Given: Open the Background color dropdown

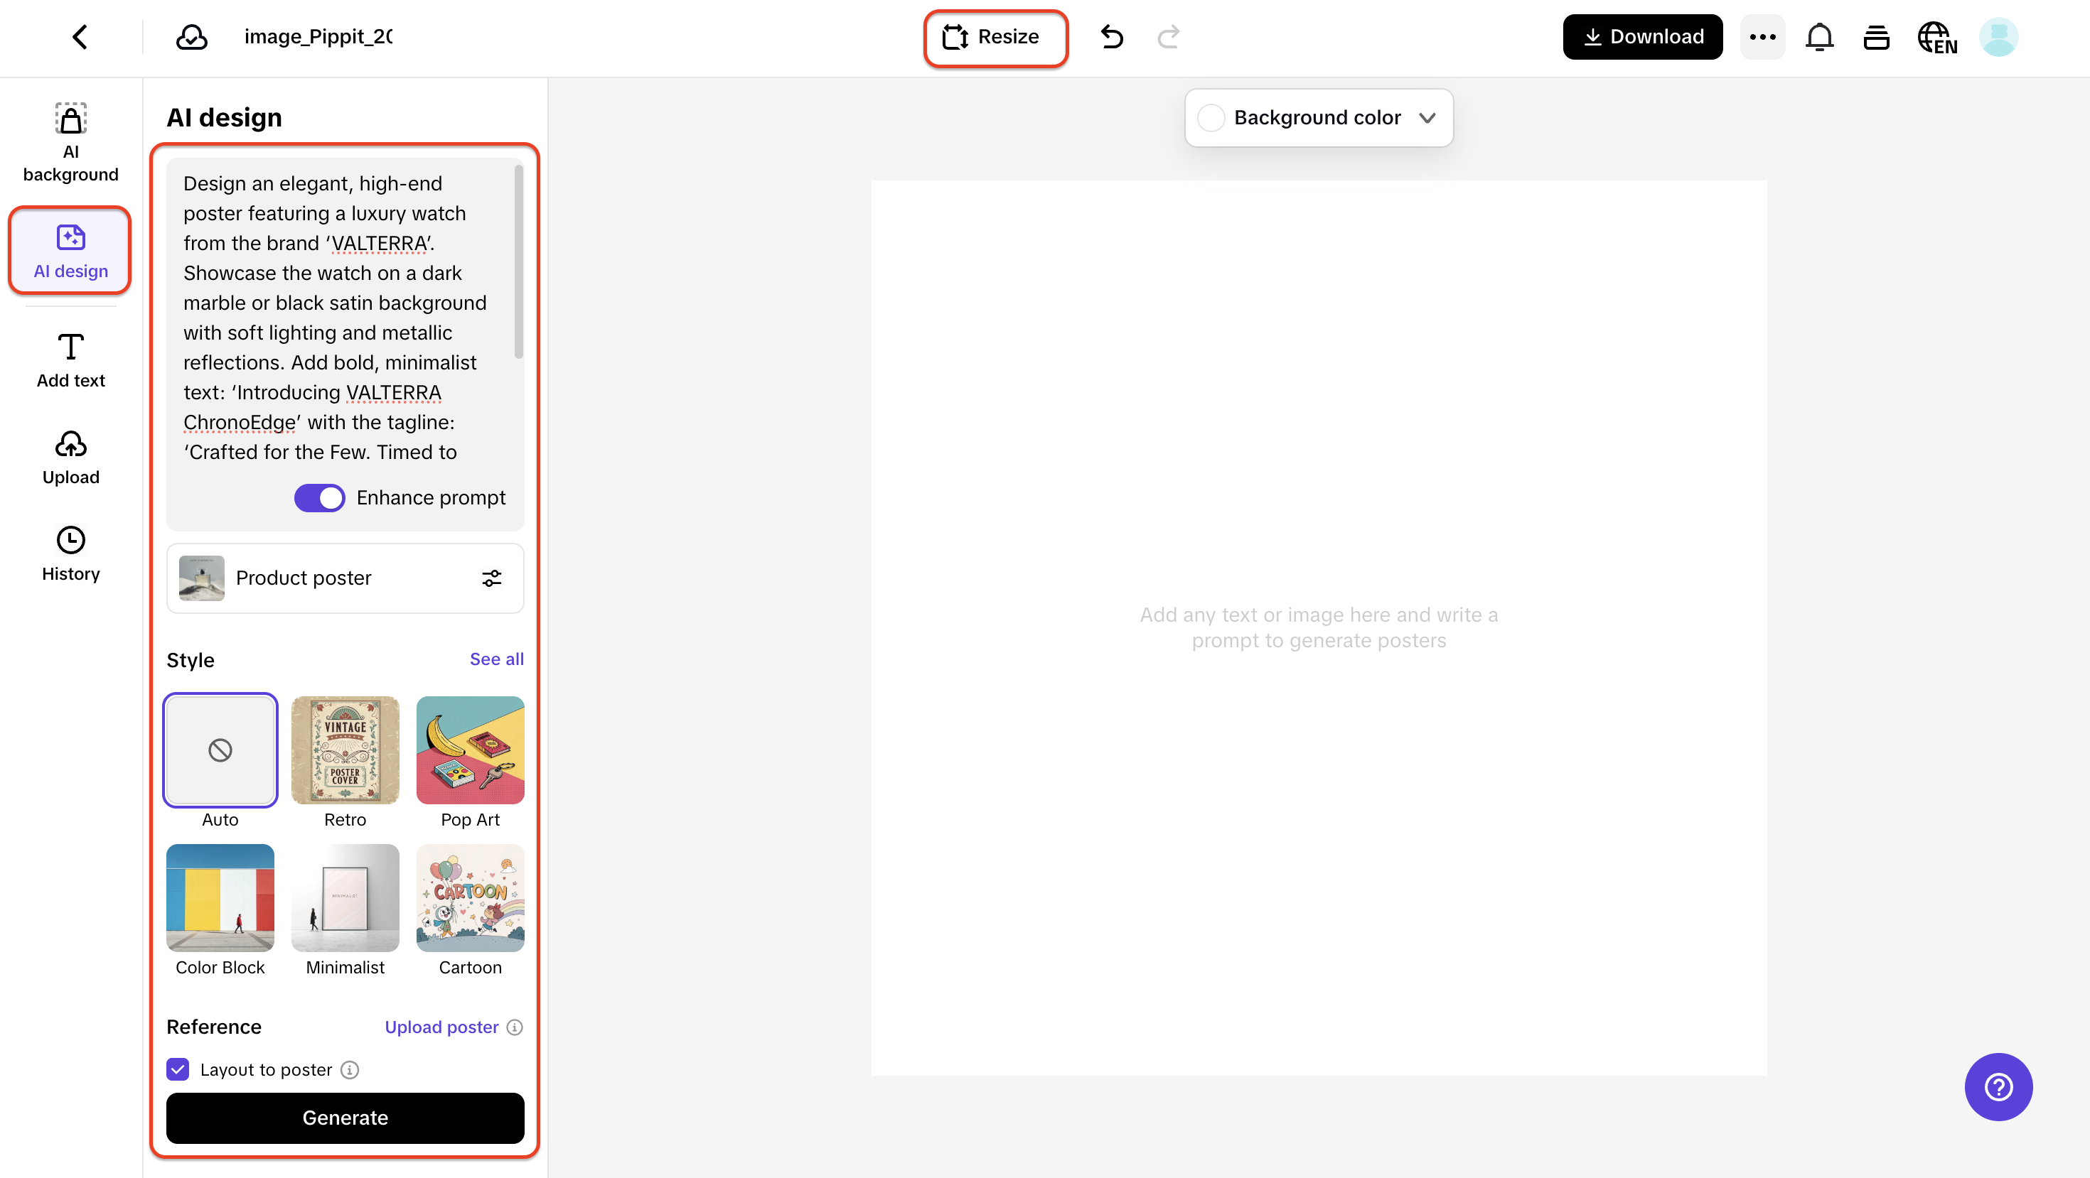Looking at the screenshot, I should (1317, 117).
